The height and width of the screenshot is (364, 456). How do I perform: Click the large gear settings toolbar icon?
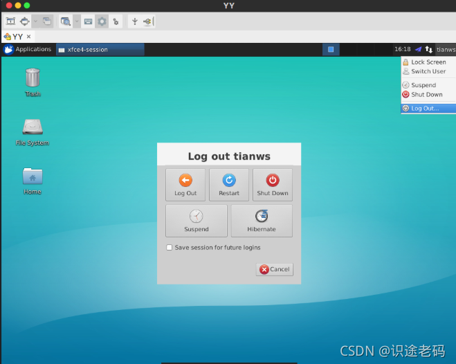pyautogui.click(x=102, y=21)
